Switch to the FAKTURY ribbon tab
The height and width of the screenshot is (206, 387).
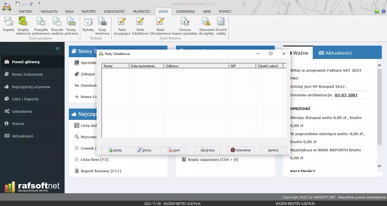pos(26,12)
